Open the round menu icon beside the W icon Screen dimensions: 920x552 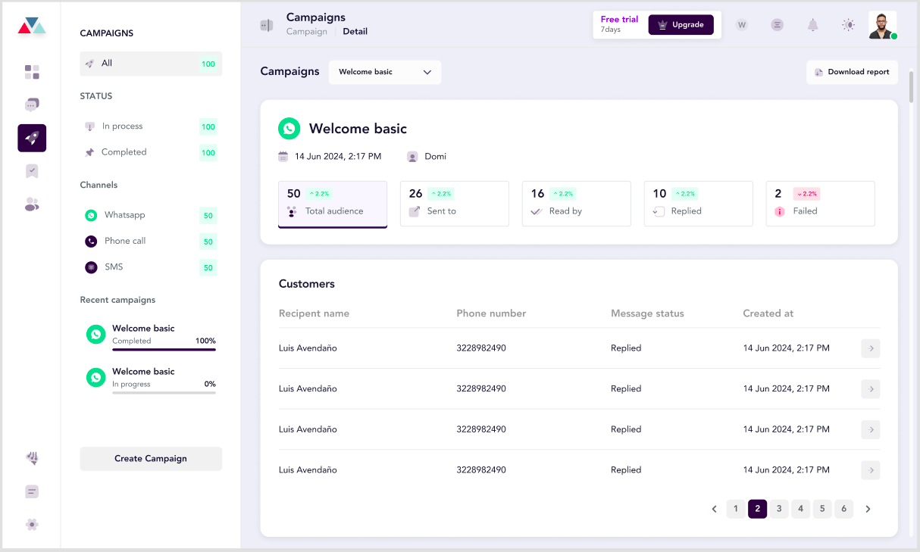(x=778, y=25)
